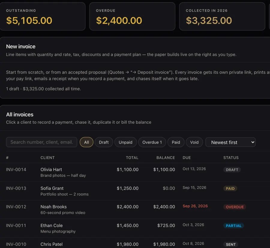This screenshot has height=248, width=270.
Task: Click the 1 draft collected summary line
Action: click(43, 89)
